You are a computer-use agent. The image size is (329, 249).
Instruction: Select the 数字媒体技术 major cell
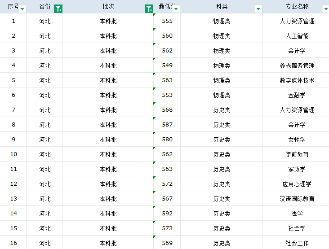click(x=297, y=80)
